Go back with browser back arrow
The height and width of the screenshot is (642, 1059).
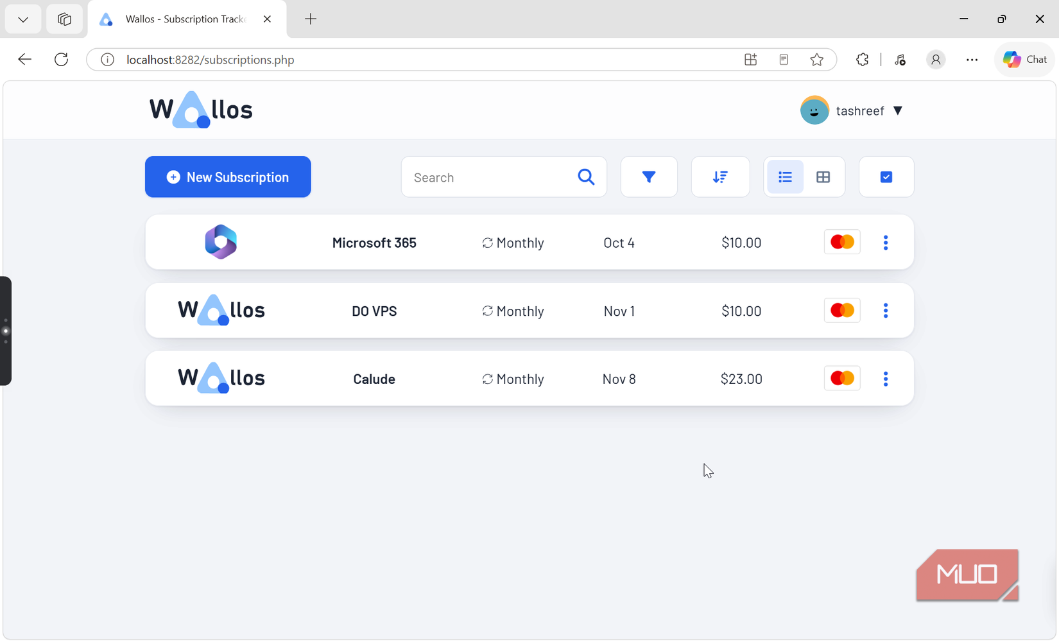coord(24,60)
